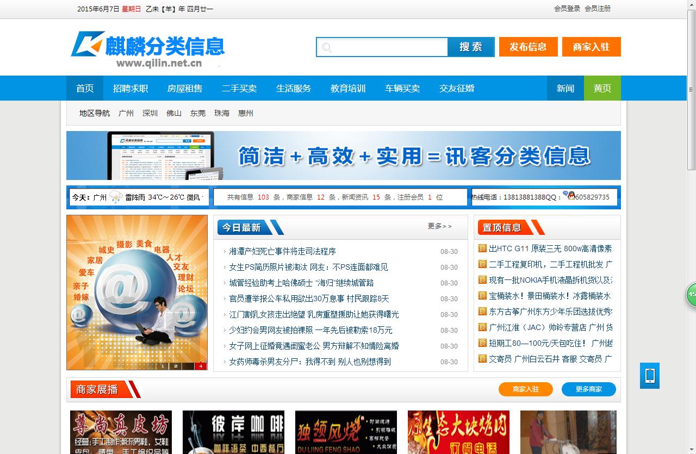696x454 pixels.
Task: Click the 顶 icon beside 宝桶装水 listing
Action: click(482, 296)
